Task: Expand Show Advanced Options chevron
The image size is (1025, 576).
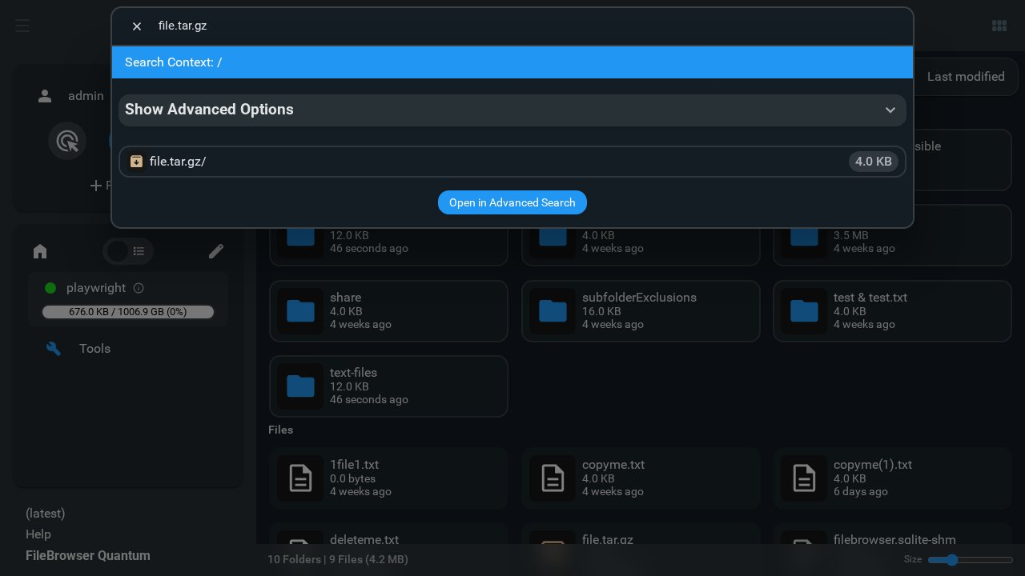Action: pyautogui.click(x=890, y=110)
